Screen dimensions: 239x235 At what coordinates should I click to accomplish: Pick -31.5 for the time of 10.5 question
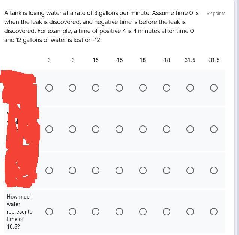(x=214, y=212)
